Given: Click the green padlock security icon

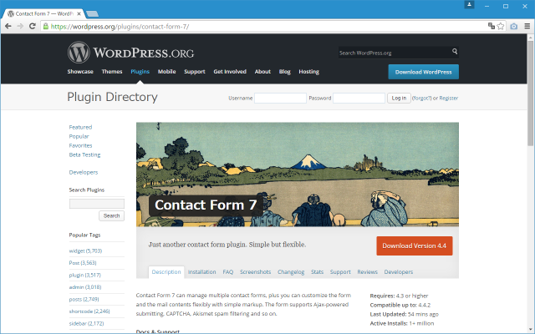Looking at the screenshot, I should point(46,26).
